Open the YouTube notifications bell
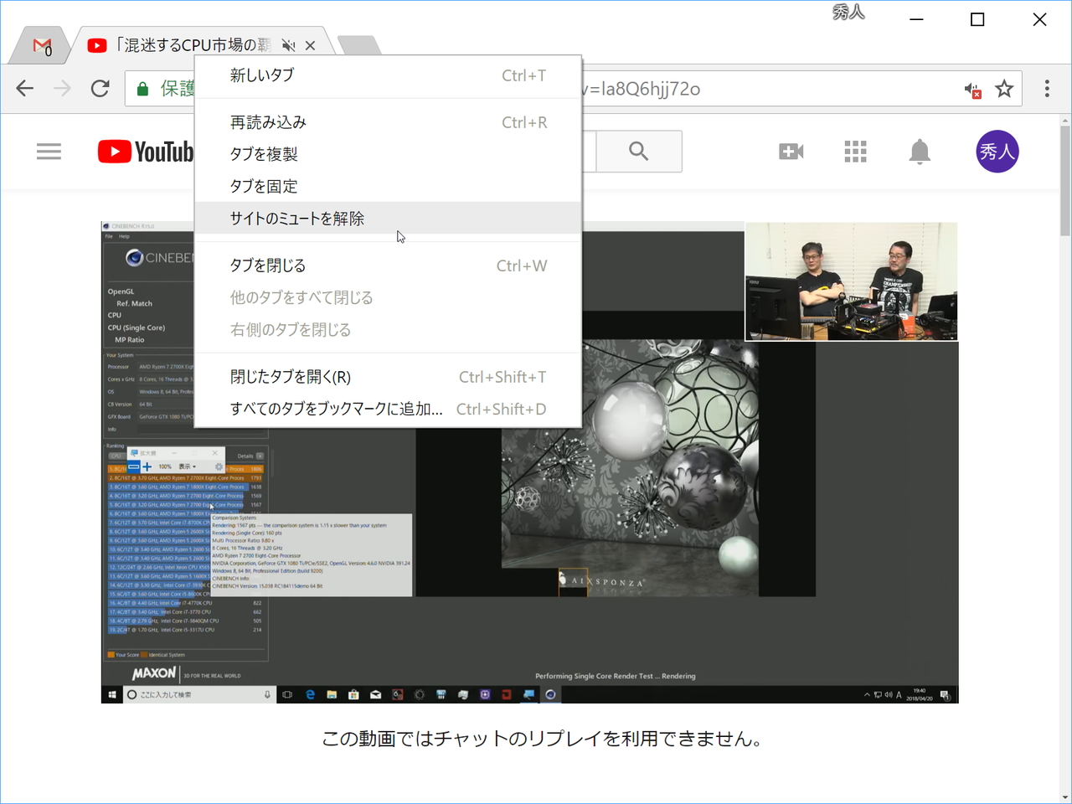Image resolution: width=1072 pixels, height=804 pixels. [920, 152]
